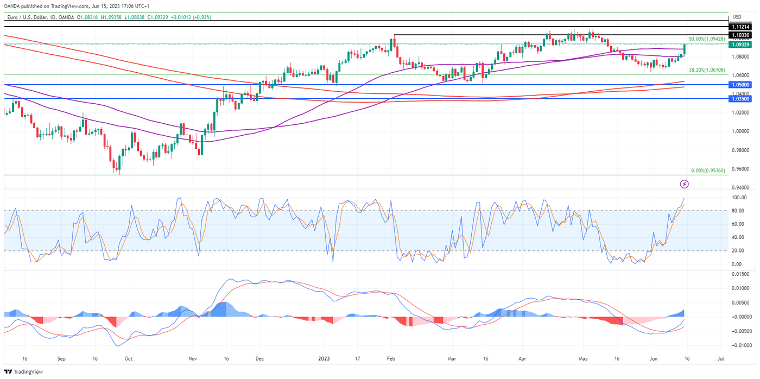The image size is (760, 379).
Task: Click the 38.20%(1.06108) Fibonacci label
Action: (706, 70)
